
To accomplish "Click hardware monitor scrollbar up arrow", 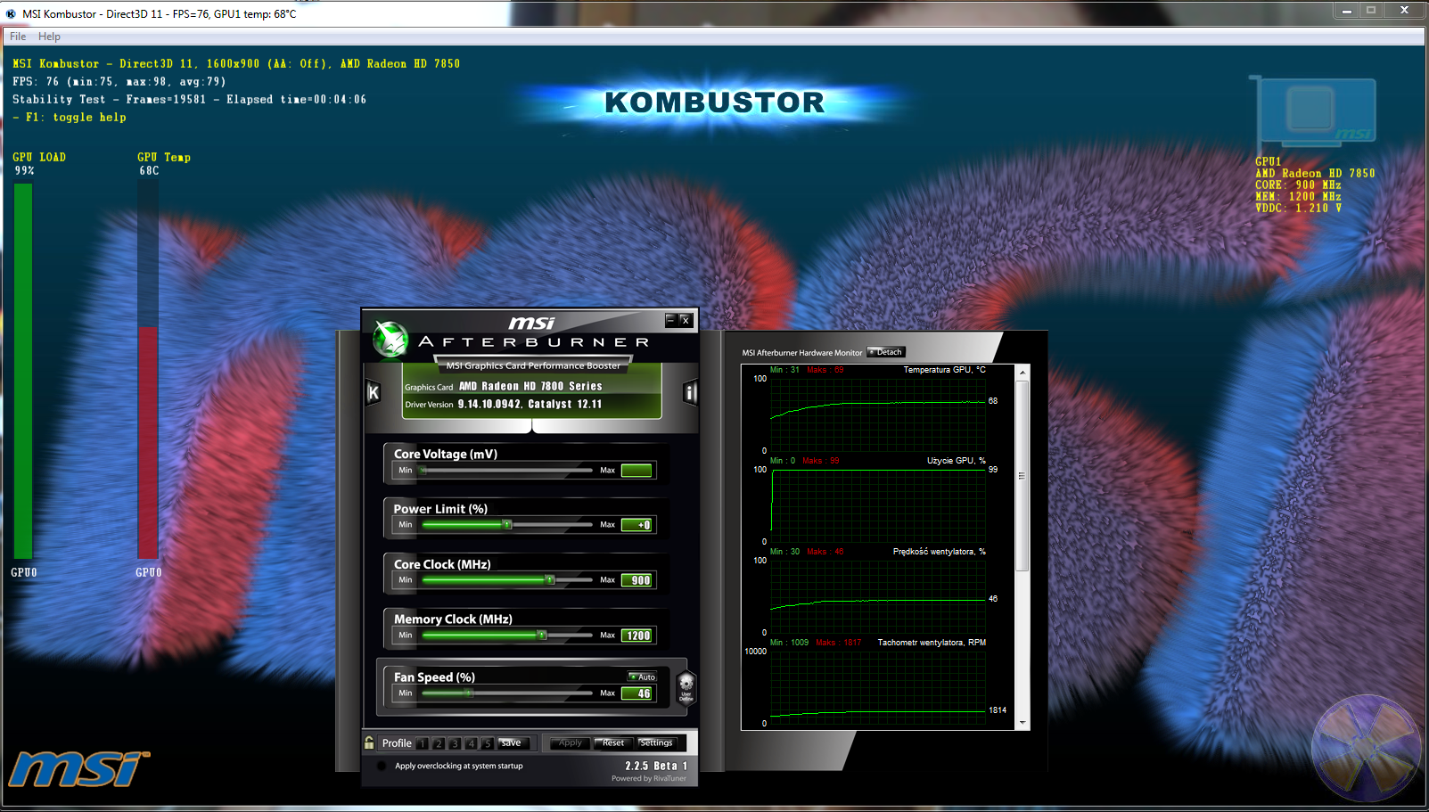I will click(1022, 372).
